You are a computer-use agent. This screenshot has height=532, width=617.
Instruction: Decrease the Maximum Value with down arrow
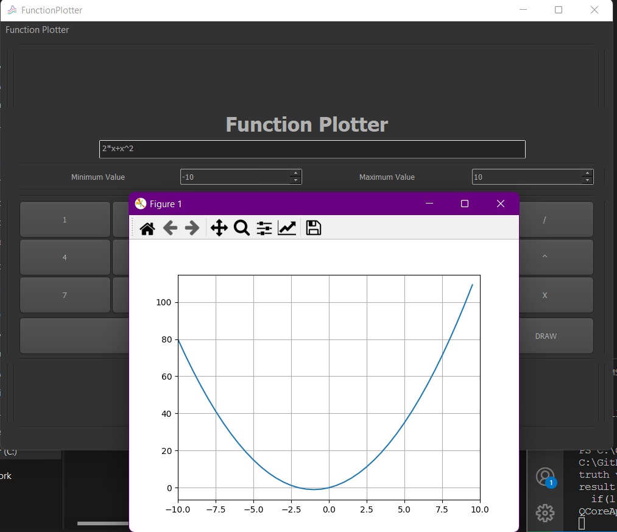click(588, 180)
